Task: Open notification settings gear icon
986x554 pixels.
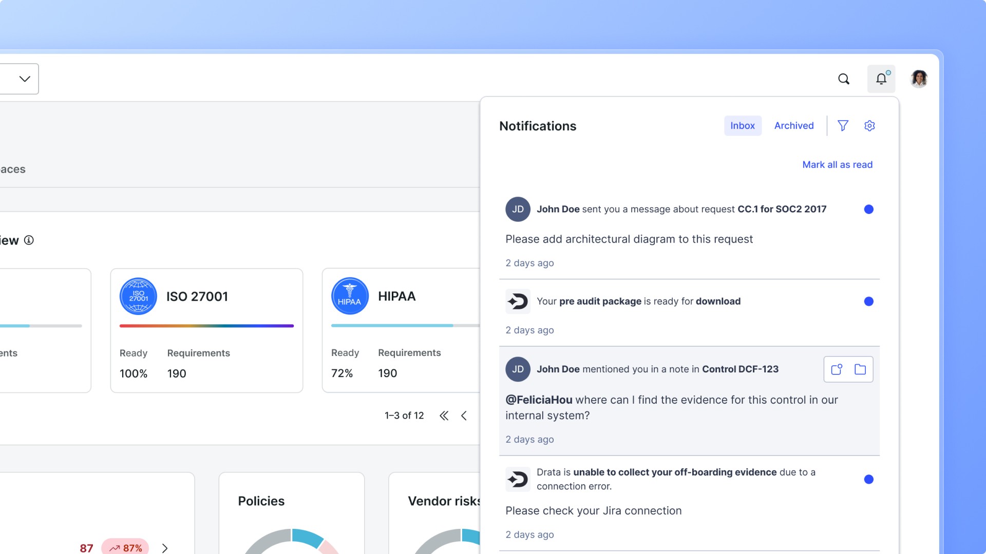Action: 869,126
